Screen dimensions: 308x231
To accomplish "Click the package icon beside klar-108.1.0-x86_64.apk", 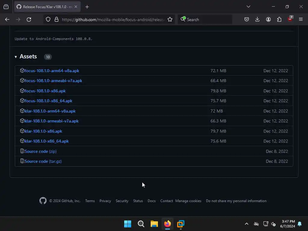I will click(22, 141).
